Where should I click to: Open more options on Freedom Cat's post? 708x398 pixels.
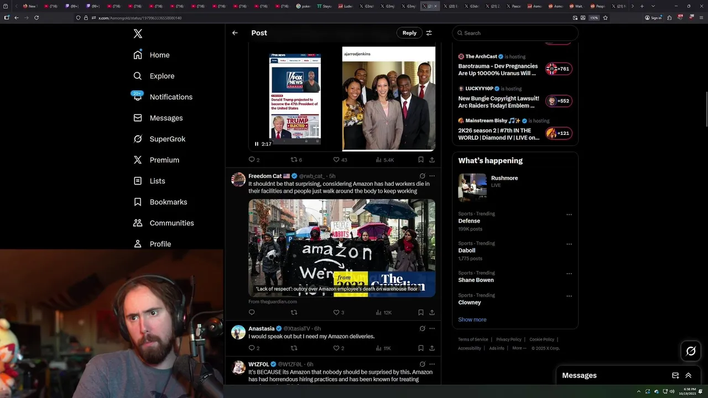(x=432, y=176)
